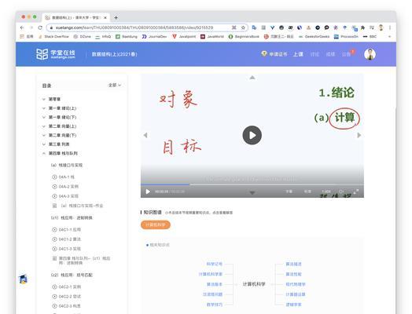The image size is (412, 314).
Task: Bookmark this page with the star icon
Action: pos(243,27)
